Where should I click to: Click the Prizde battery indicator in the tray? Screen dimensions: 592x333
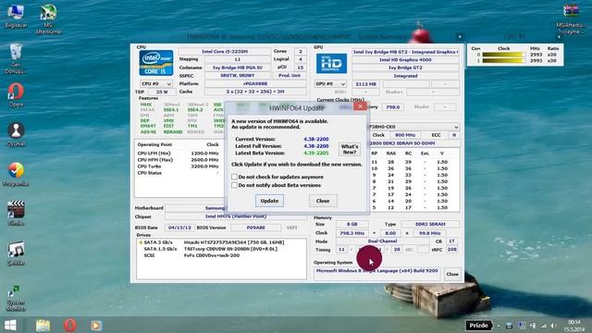(479, 325)
